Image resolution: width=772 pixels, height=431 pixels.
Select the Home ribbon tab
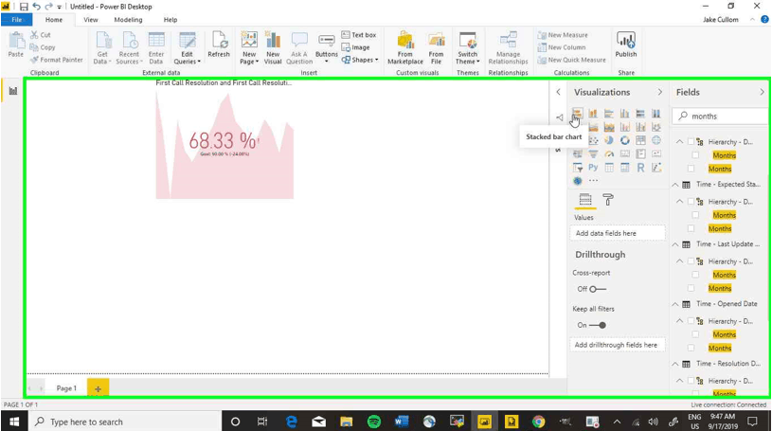coord(54,20)
